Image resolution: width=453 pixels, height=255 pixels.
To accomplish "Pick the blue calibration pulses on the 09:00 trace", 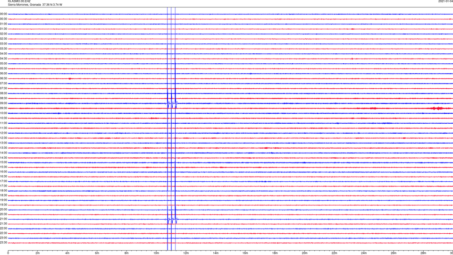I will [x=171, y=103].
